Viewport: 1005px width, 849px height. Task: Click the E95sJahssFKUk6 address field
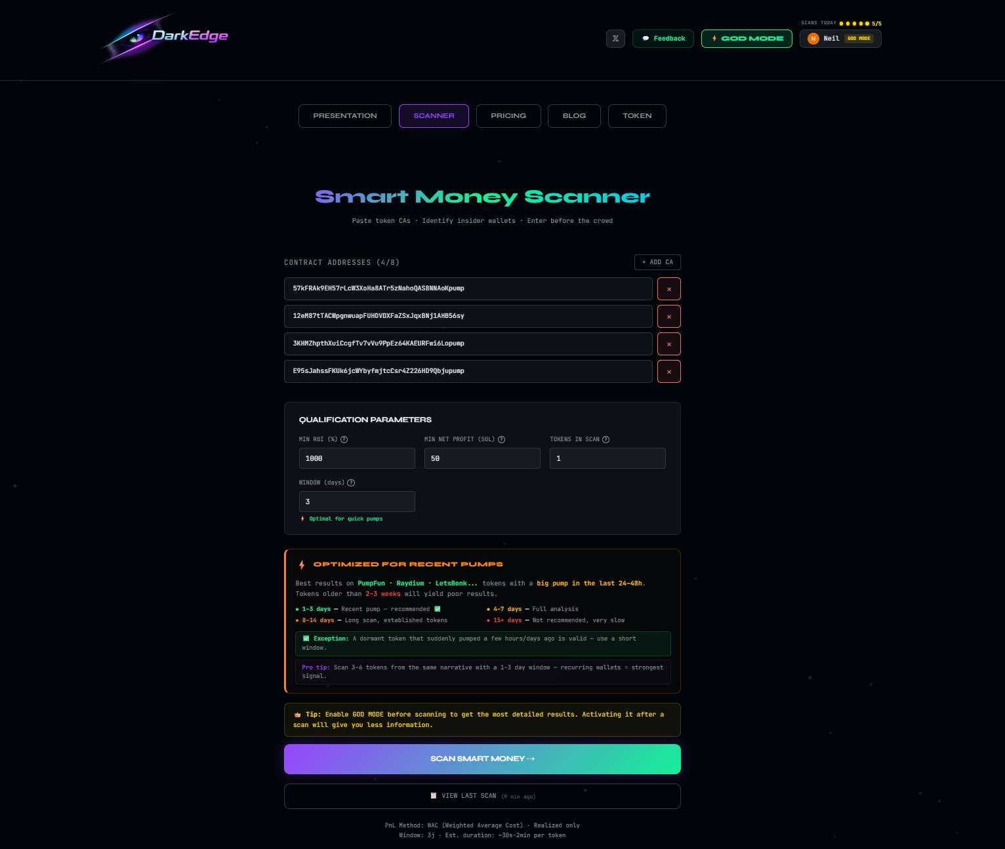(x=468, y=372)
